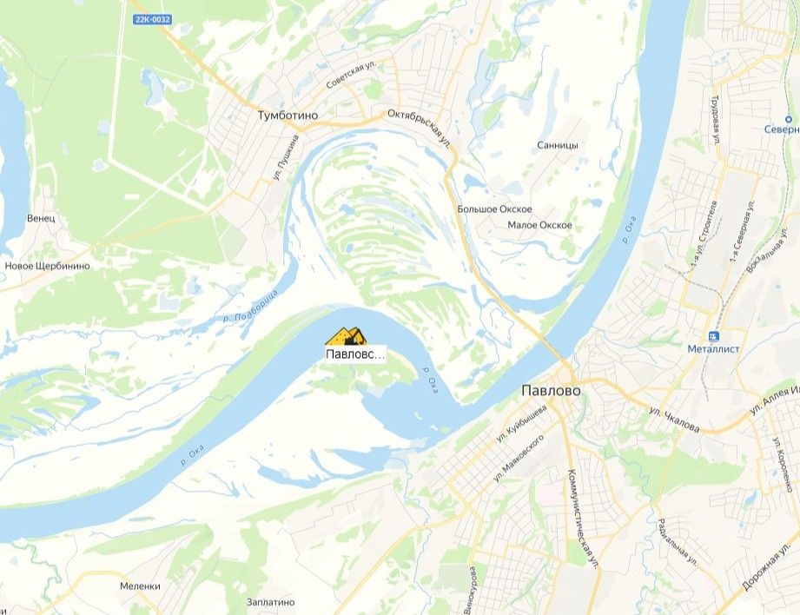800x615 pixels.
Task: Select the Заплатино village label
Action: 270,602
